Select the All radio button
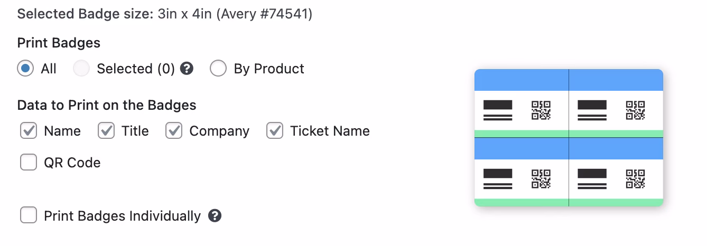 (x=26, y=69)
